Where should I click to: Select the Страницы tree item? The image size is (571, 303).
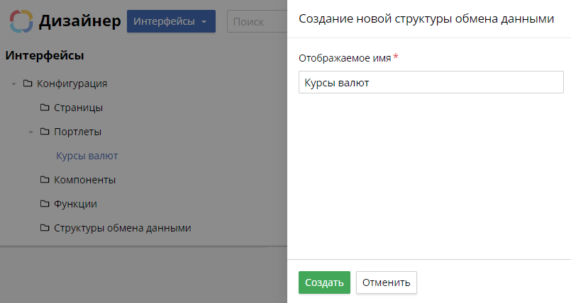pyautogui.click(x=78, y=108)
